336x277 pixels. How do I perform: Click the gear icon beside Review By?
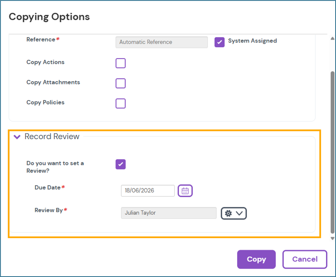229,213
